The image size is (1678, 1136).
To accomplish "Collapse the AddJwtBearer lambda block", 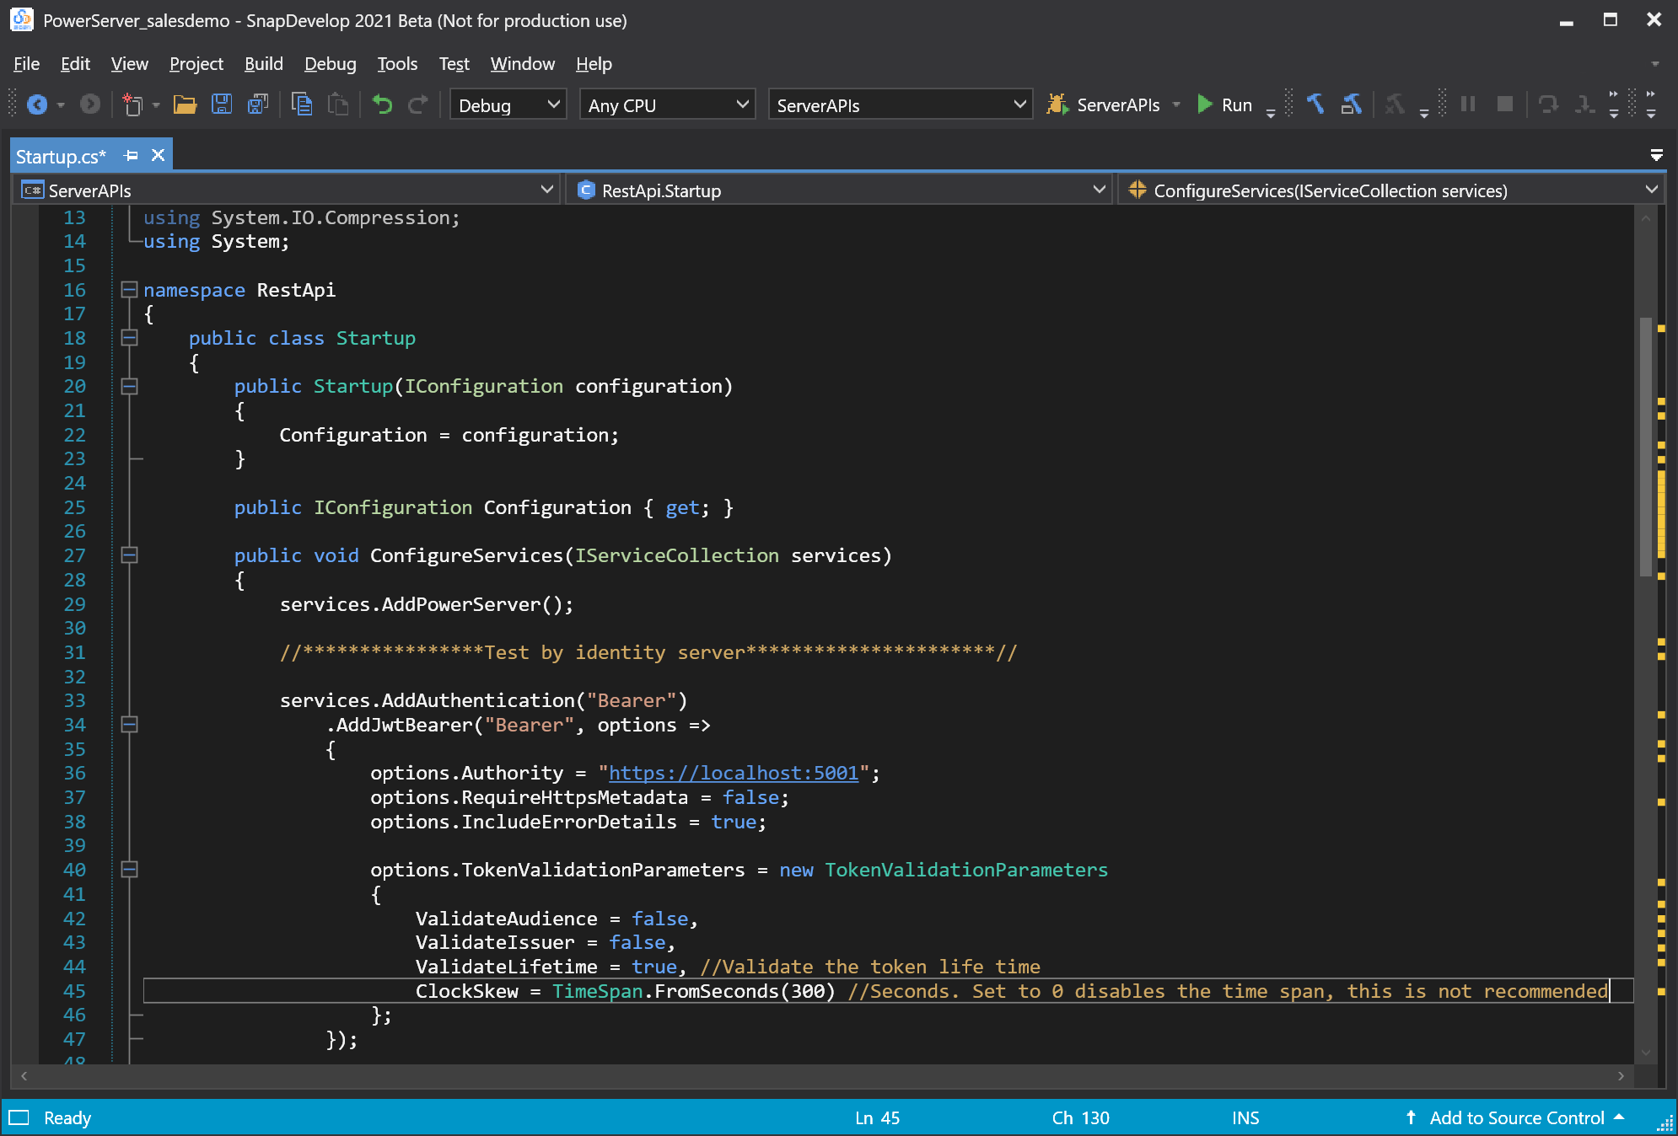I will [129, 725].
